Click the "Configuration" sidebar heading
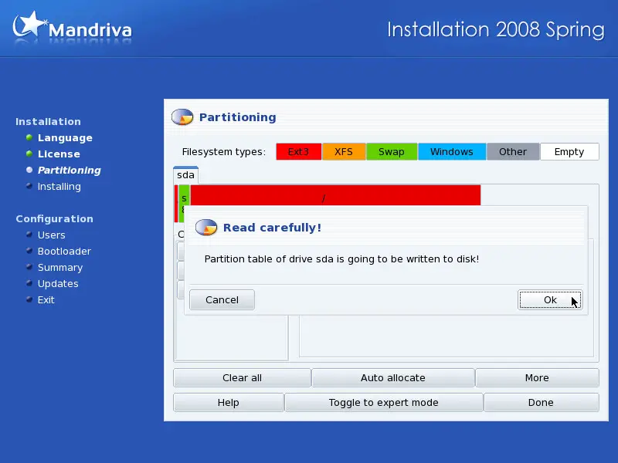The height and width of the screenshot is (463, 618). coord(54,219)
